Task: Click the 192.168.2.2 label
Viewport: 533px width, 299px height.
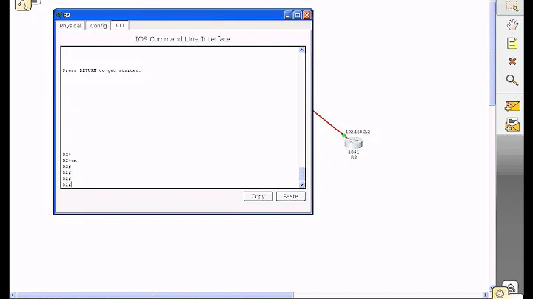Action: [358, 132]
